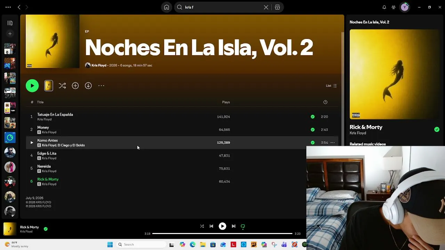The image size is (445, 250).
Task: Open Copilot from the taskbar
Action: click(183, 244)
